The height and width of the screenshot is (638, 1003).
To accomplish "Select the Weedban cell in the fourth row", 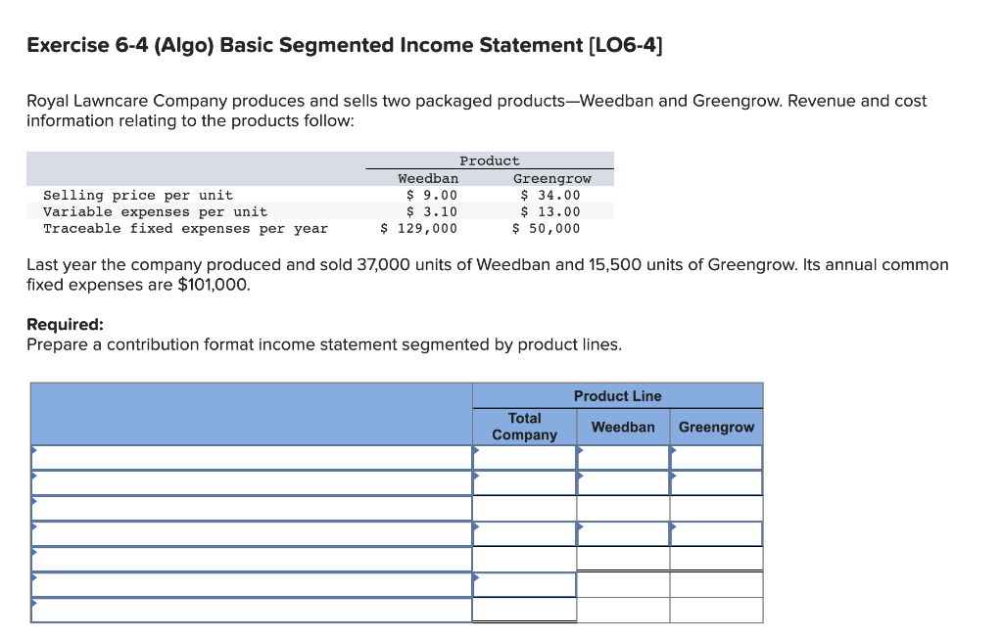I will click(624, 532).
